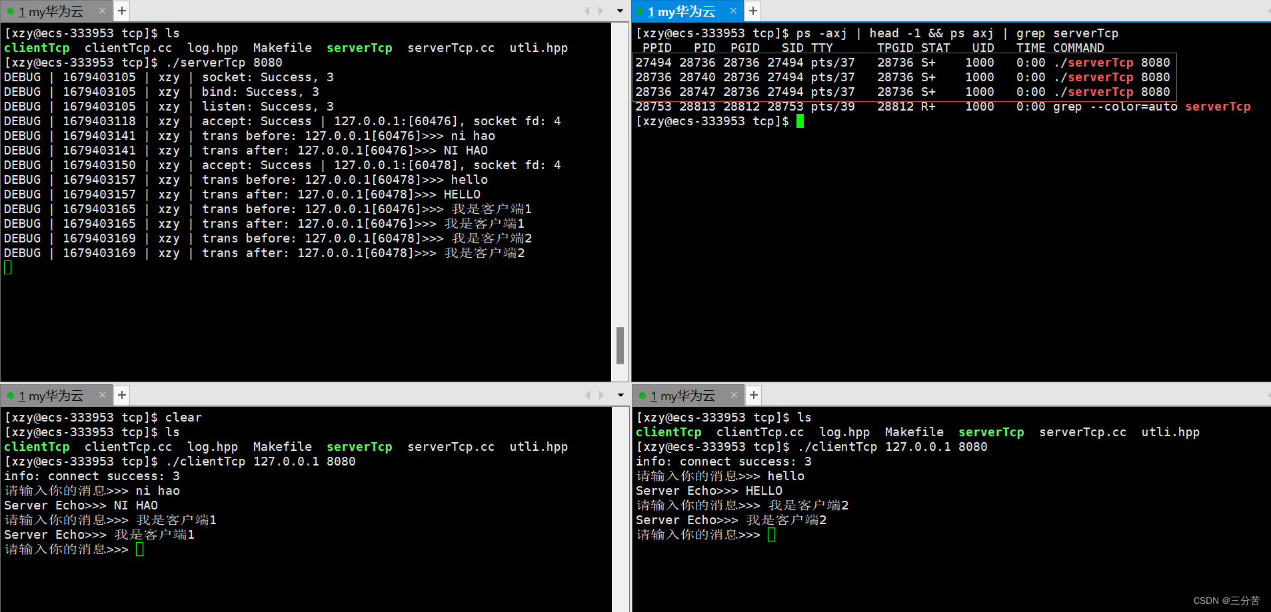Click green 'clientTcp' in the bottom-right ls output

668,432
